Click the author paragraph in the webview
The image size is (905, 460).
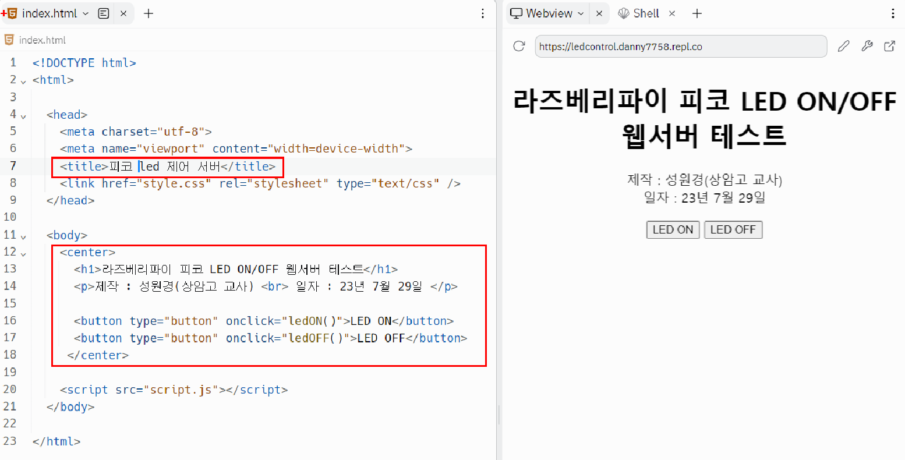[x=704, y=189]
